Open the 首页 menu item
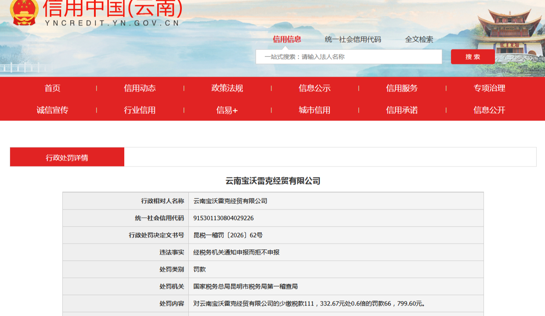This screenshot has height=316, width=545. 52,88
